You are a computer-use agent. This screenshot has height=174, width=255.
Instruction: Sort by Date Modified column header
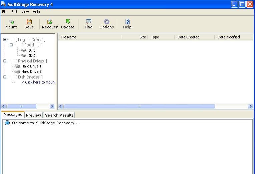[x=234, y=37]
